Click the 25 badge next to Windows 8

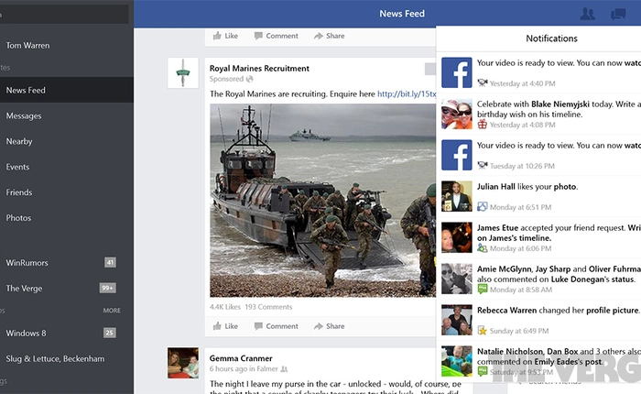(109, 333)
